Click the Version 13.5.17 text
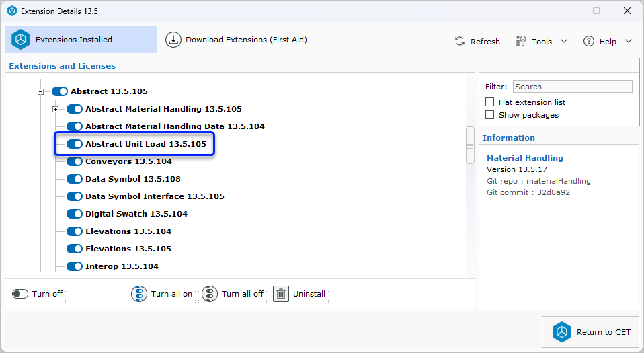644x353 pixels. [x=517, y=169]
